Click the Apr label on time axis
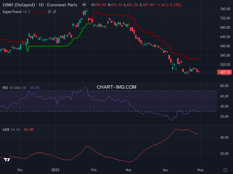Screen dimensions: 233x174 [x=165, y=170]
